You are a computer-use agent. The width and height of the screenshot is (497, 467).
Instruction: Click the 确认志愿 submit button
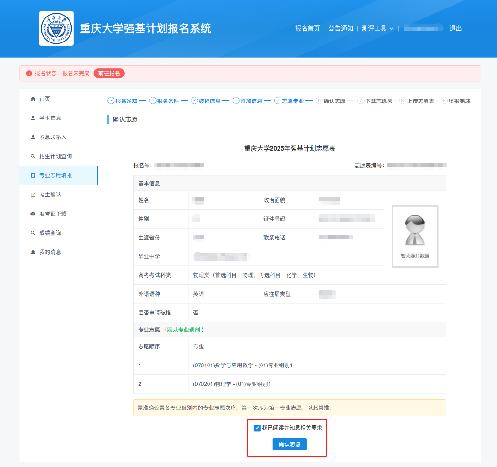pyautogui.click(x=290, y=444)
